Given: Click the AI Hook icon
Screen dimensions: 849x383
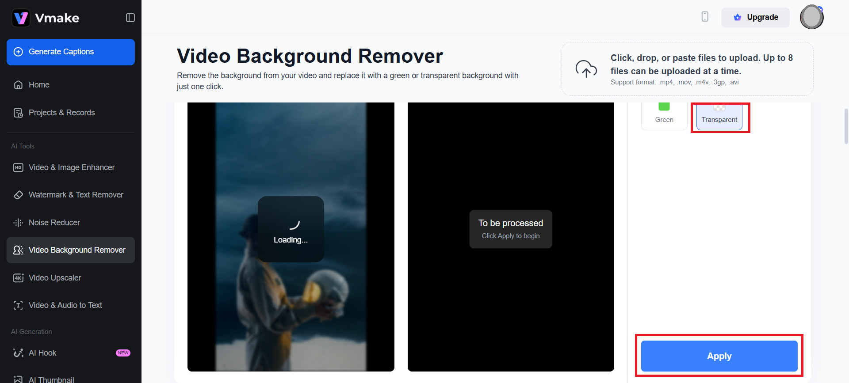Looking at the screenshot, I should click(x=18, y=353).
